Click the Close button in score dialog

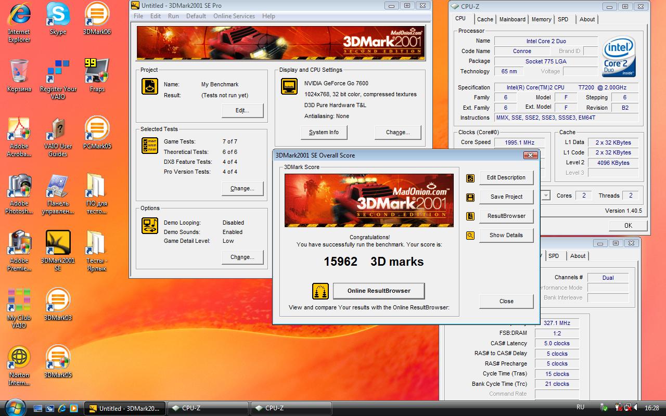[x=506, y=301]
